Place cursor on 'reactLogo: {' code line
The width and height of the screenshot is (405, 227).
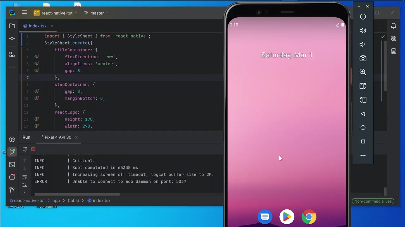[x=70, y=112]
